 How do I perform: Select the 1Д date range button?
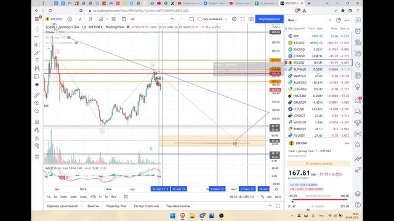click(49, 196)
